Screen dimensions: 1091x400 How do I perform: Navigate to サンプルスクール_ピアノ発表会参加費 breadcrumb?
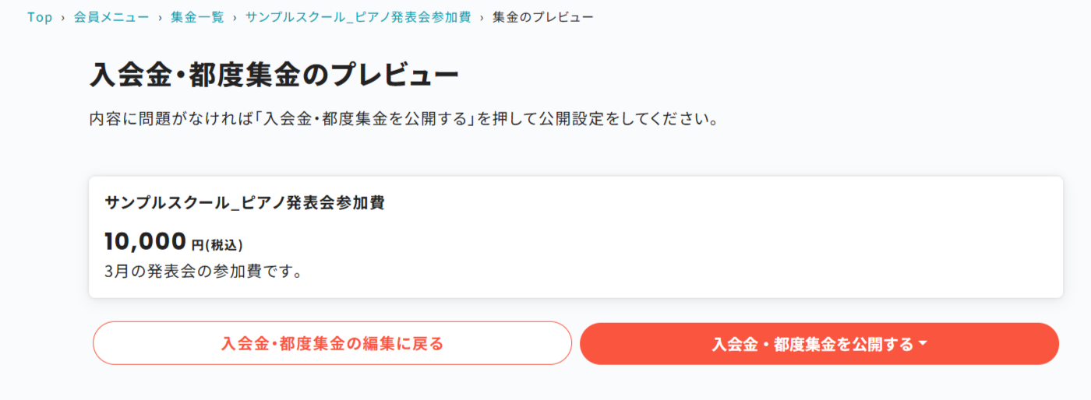point(358,17)
